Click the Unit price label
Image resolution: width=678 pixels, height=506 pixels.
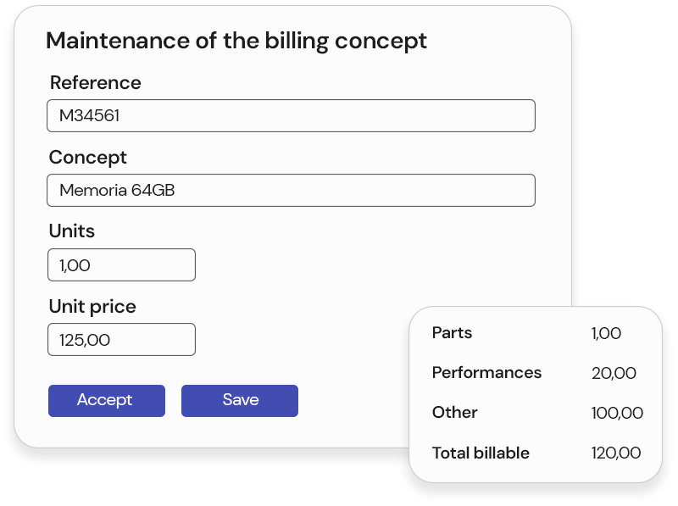92,307
